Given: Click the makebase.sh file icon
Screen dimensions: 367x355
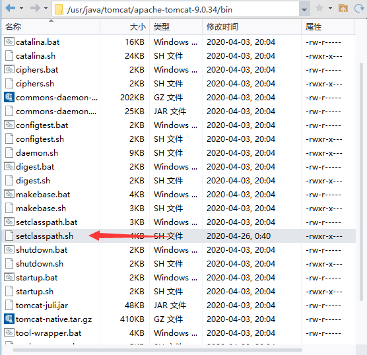Looking at the screenshot, I should coord(9,209).
